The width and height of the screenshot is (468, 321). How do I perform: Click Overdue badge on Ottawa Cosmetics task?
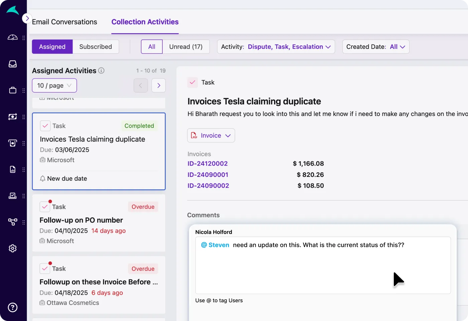[x=143, y=269]
